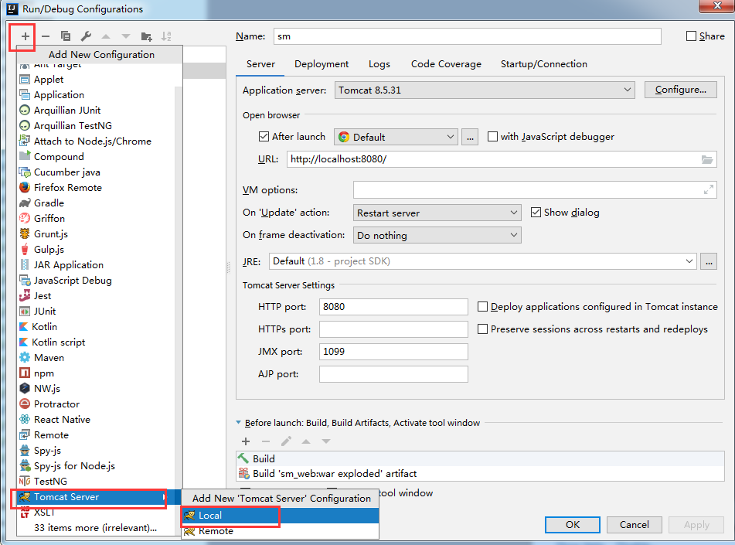Check Preserve sessions across restarts and redeploys

pos(482,329)
